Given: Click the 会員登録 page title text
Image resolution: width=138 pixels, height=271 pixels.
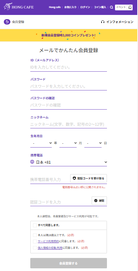Looking at the screenshot, I should click(x=18, y=22).
